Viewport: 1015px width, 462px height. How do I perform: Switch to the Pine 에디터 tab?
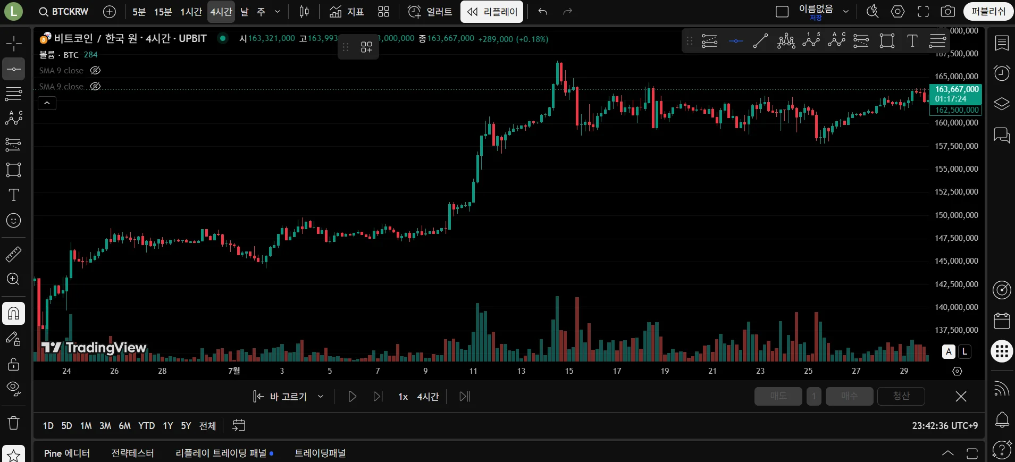pyautogui.click(x=67, y=453)
